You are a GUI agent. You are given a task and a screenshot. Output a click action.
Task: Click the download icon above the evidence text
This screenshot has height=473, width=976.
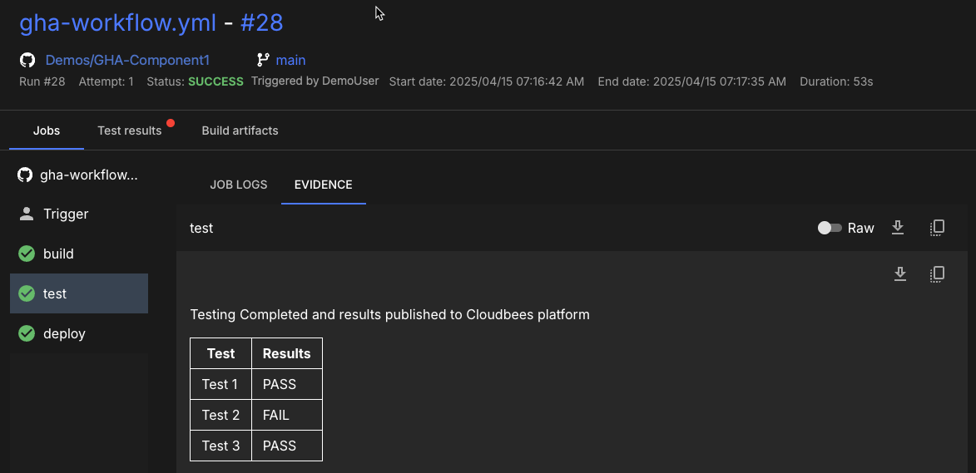[x=899, y=273]
